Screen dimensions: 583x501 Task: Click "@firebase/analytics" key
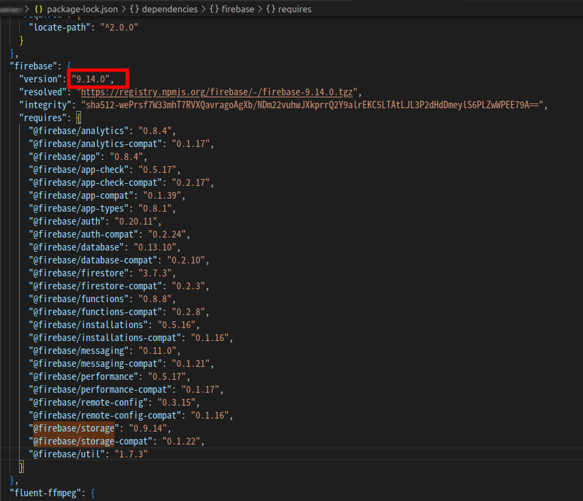78,131
